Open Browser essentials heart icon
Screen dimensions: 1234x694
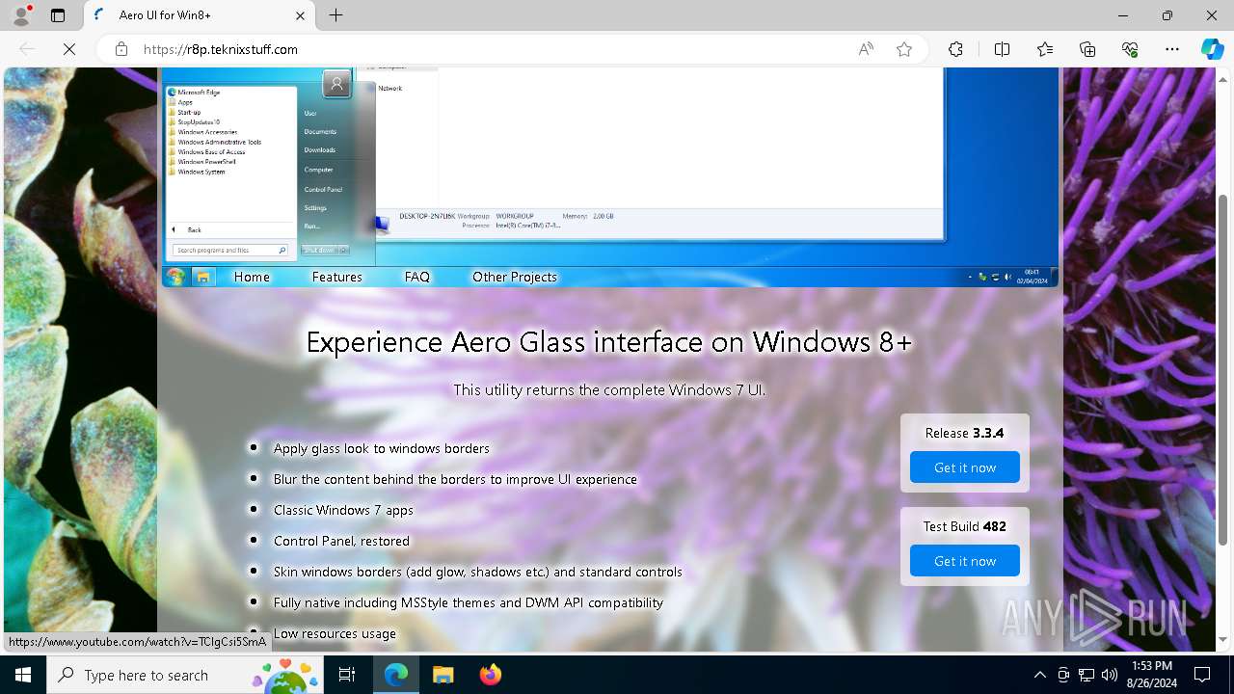tap(1130, 49)
